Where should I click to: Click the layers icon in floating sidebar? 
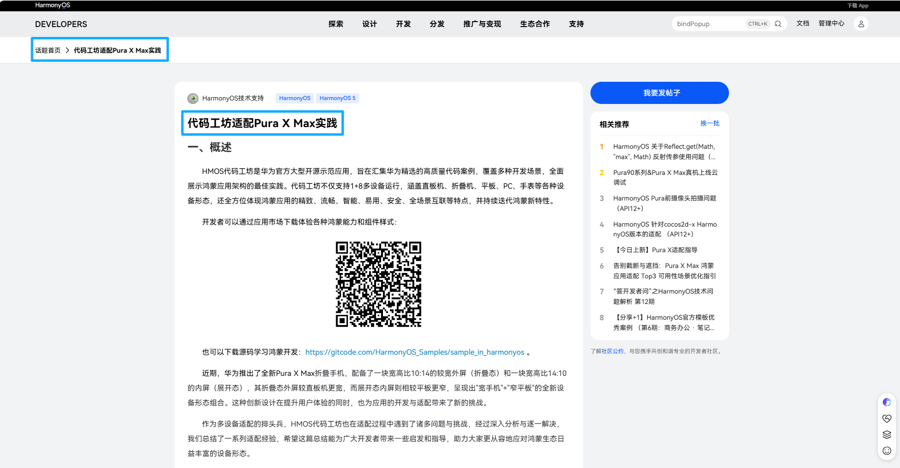(887, 435)
